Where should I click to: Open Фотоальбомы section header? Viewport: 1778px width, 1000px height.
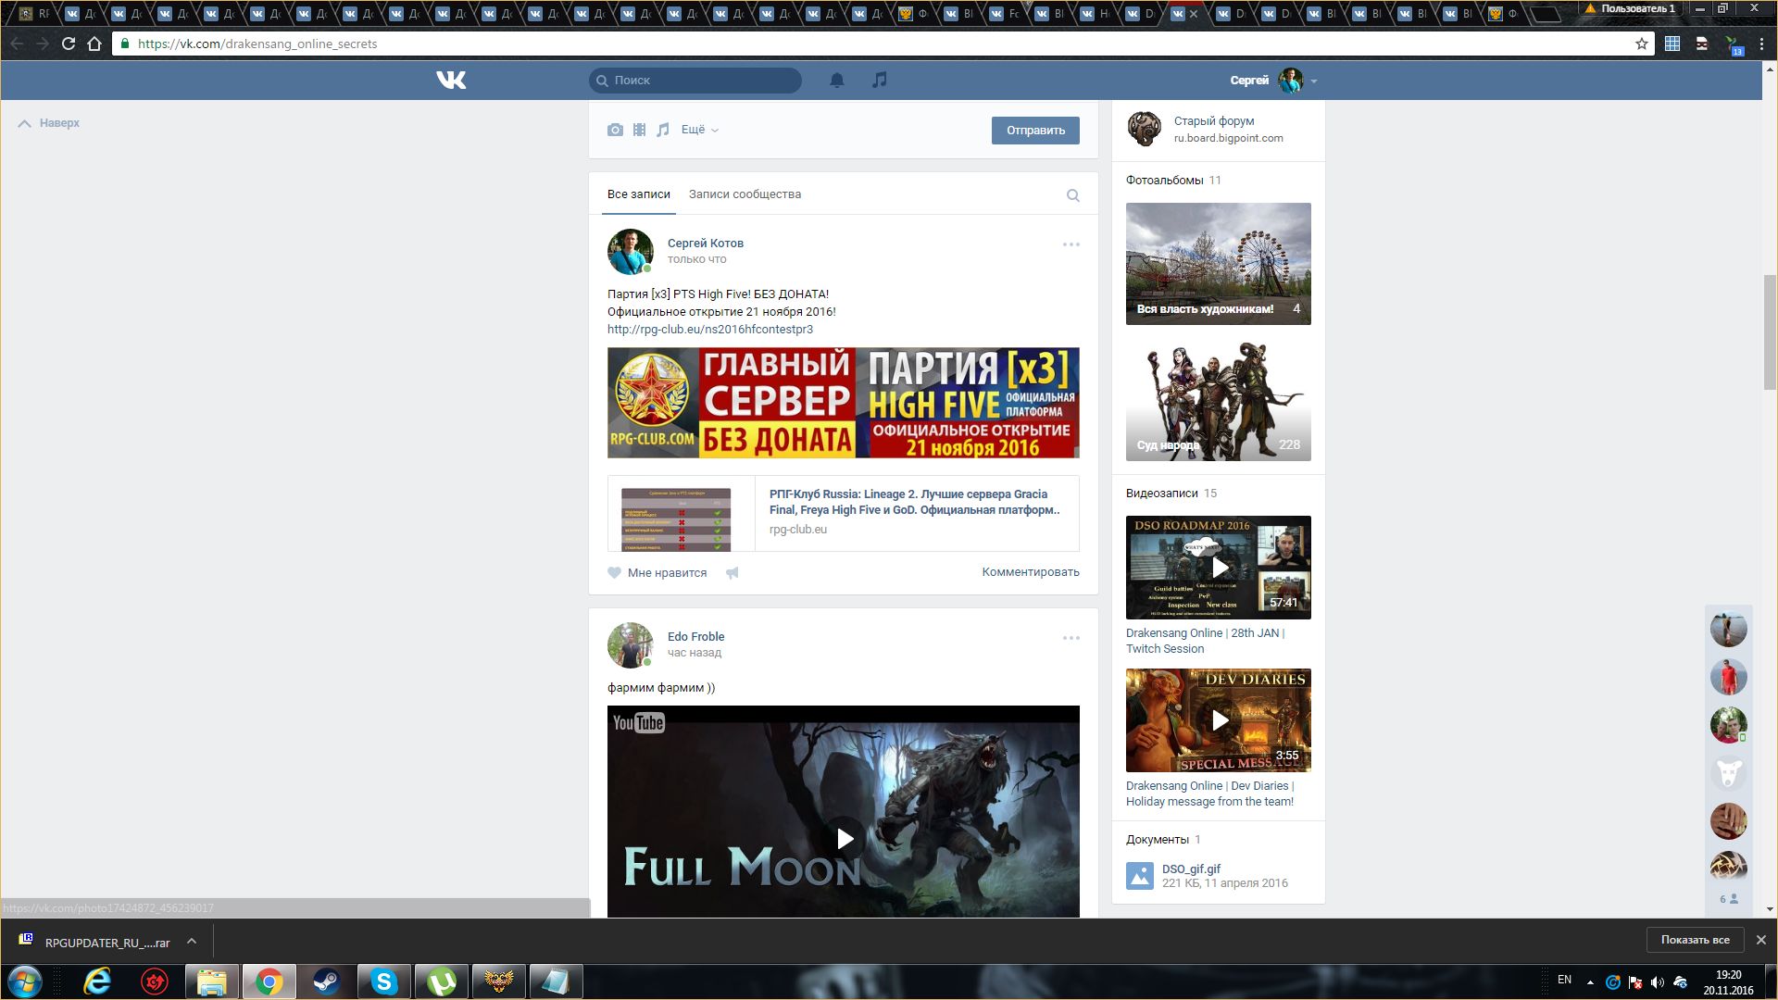tap(1164, 181)
